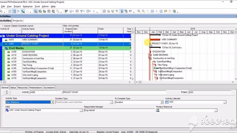Open the Admin menu

[45, 7]
